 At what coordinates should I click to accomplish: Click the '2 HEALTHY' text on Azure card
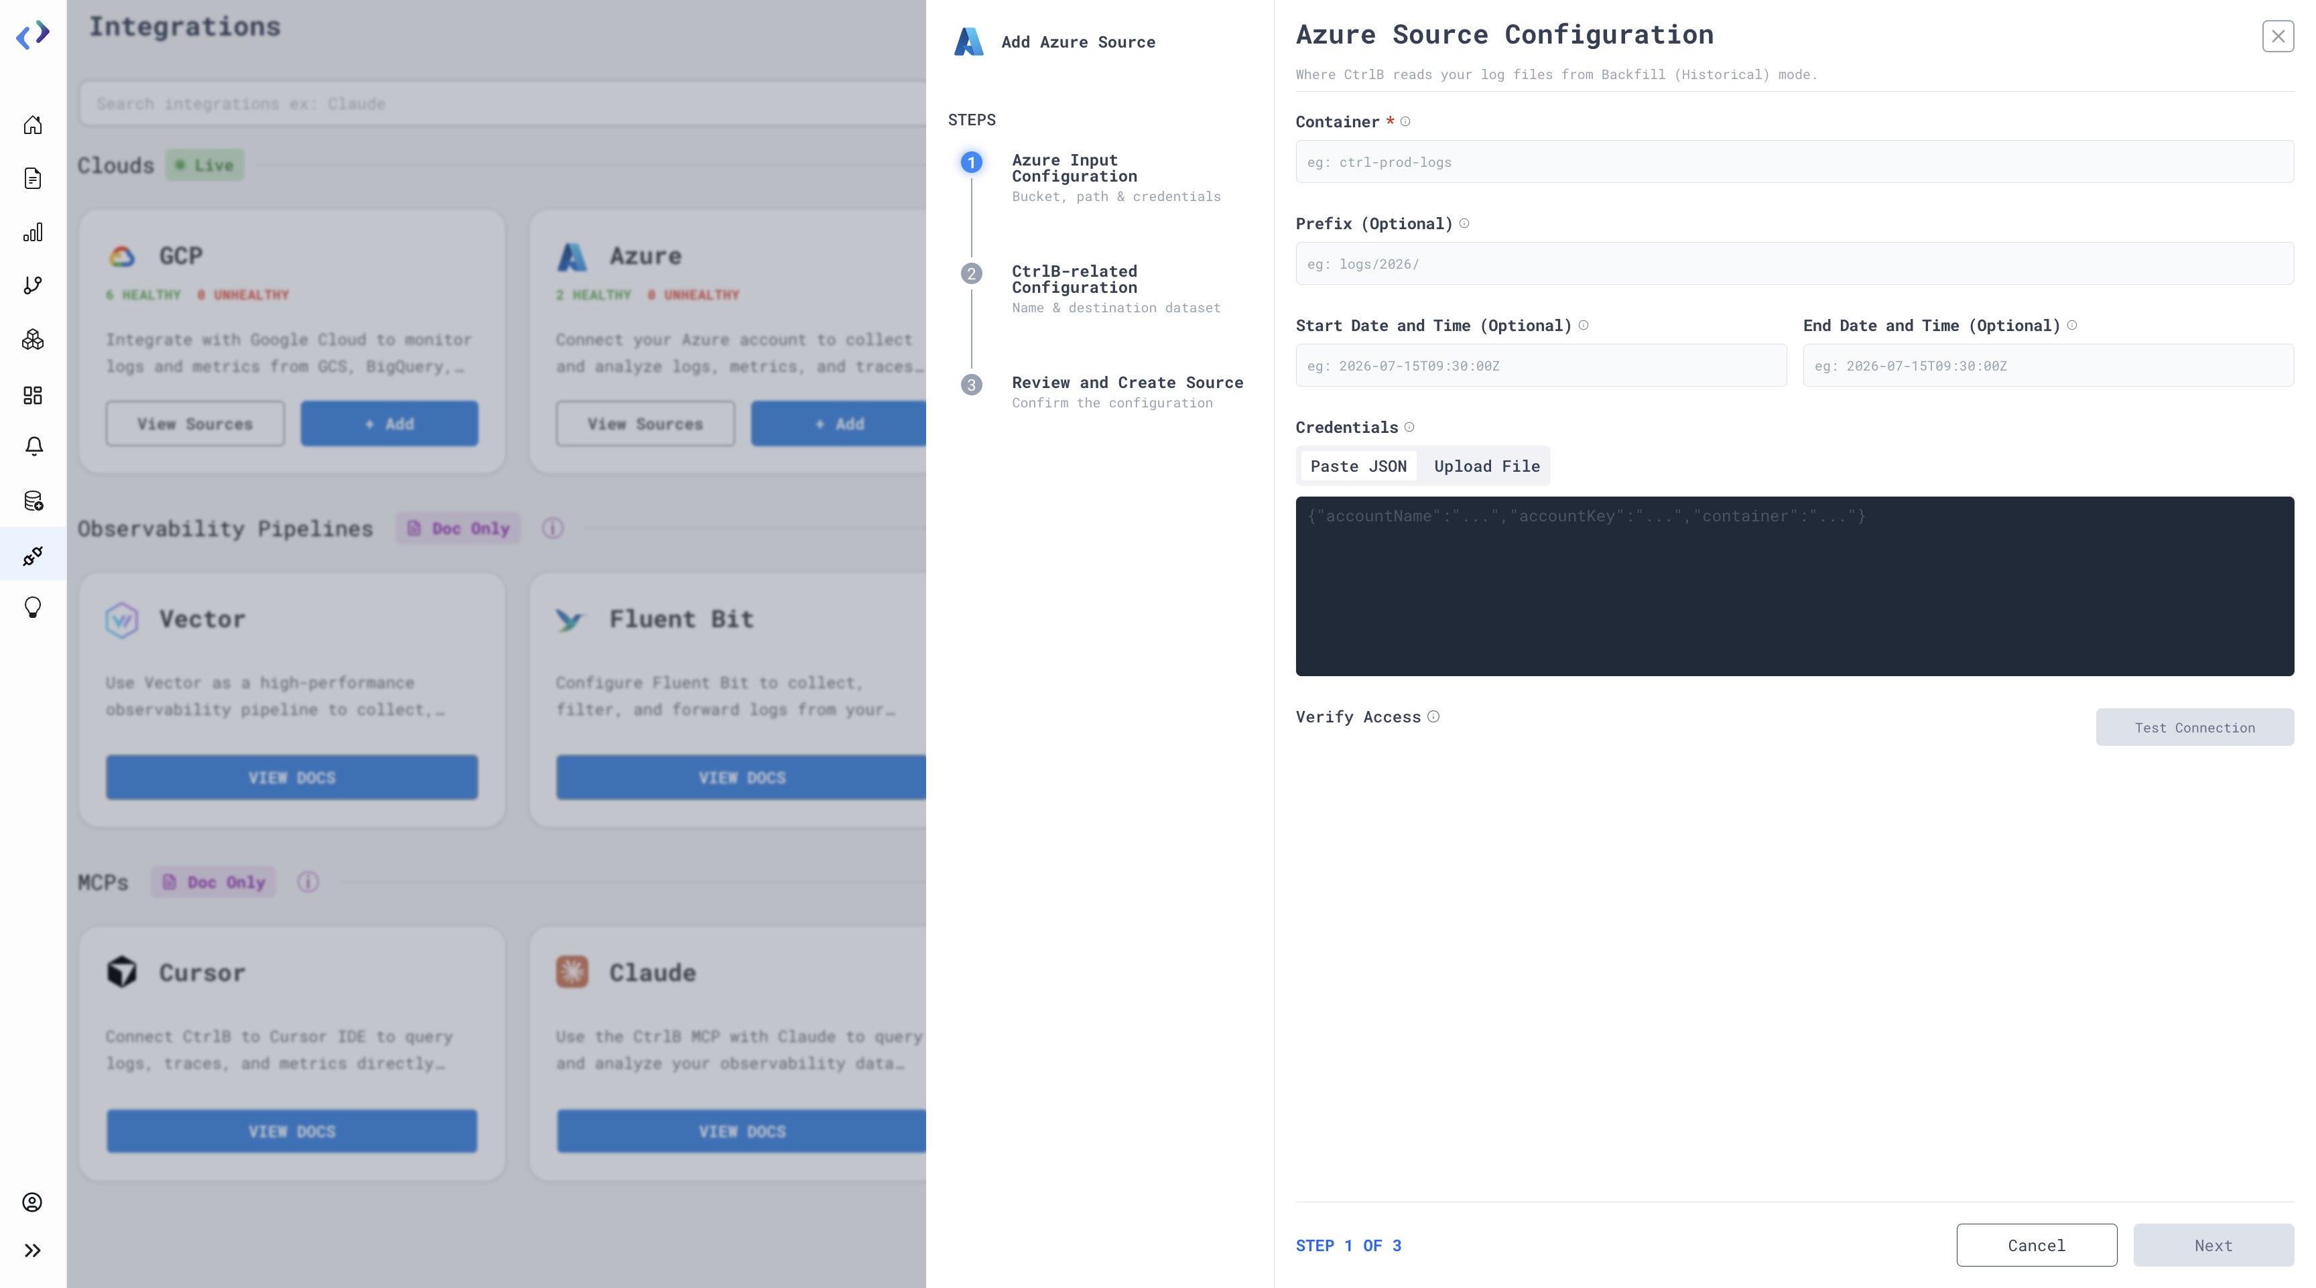click(593, 295)
